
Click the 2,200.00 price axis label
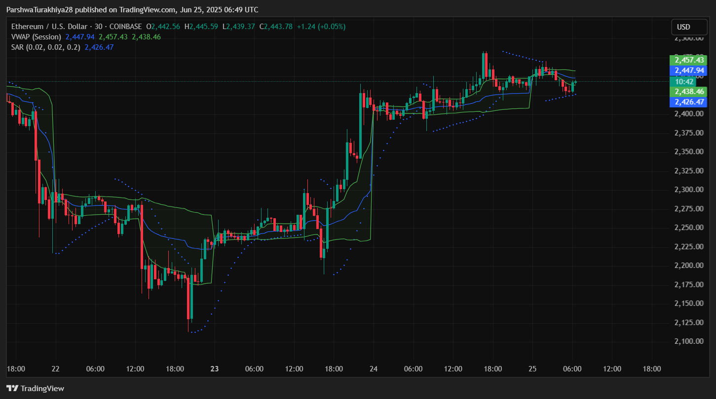pos(689,266)
